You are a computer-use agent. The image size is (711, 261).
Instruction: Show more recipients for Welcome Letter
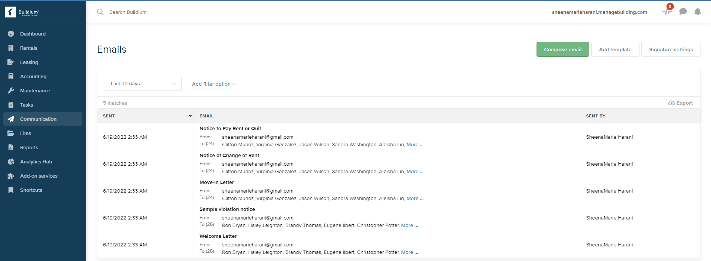[410, 252]
